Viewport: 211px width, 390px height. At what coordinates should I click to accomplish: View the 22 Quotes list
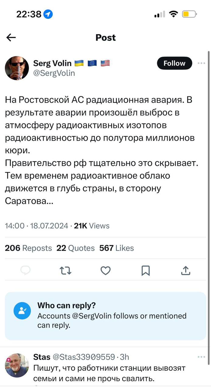pyautogui.click(x=75, y=248)
